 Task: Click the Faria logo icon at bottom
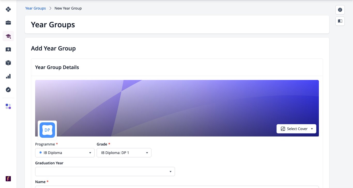[x=8, y=179]
